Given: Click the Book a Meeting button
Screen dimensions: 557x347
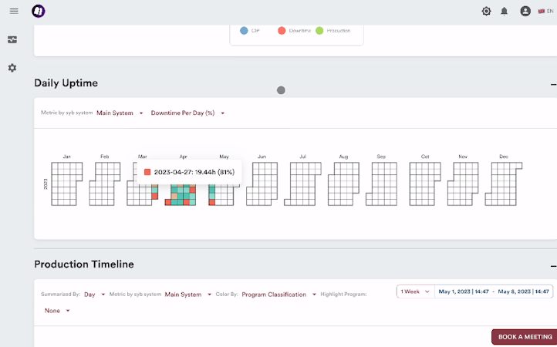Looking at the screenshot, I should pyautogui.click(x=525, y=337).
